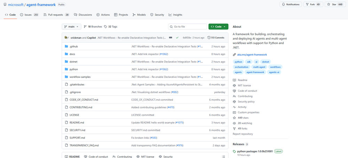Open the Security policy link
Viewport: 348px width, 158px height.
(x=246, y=101)
